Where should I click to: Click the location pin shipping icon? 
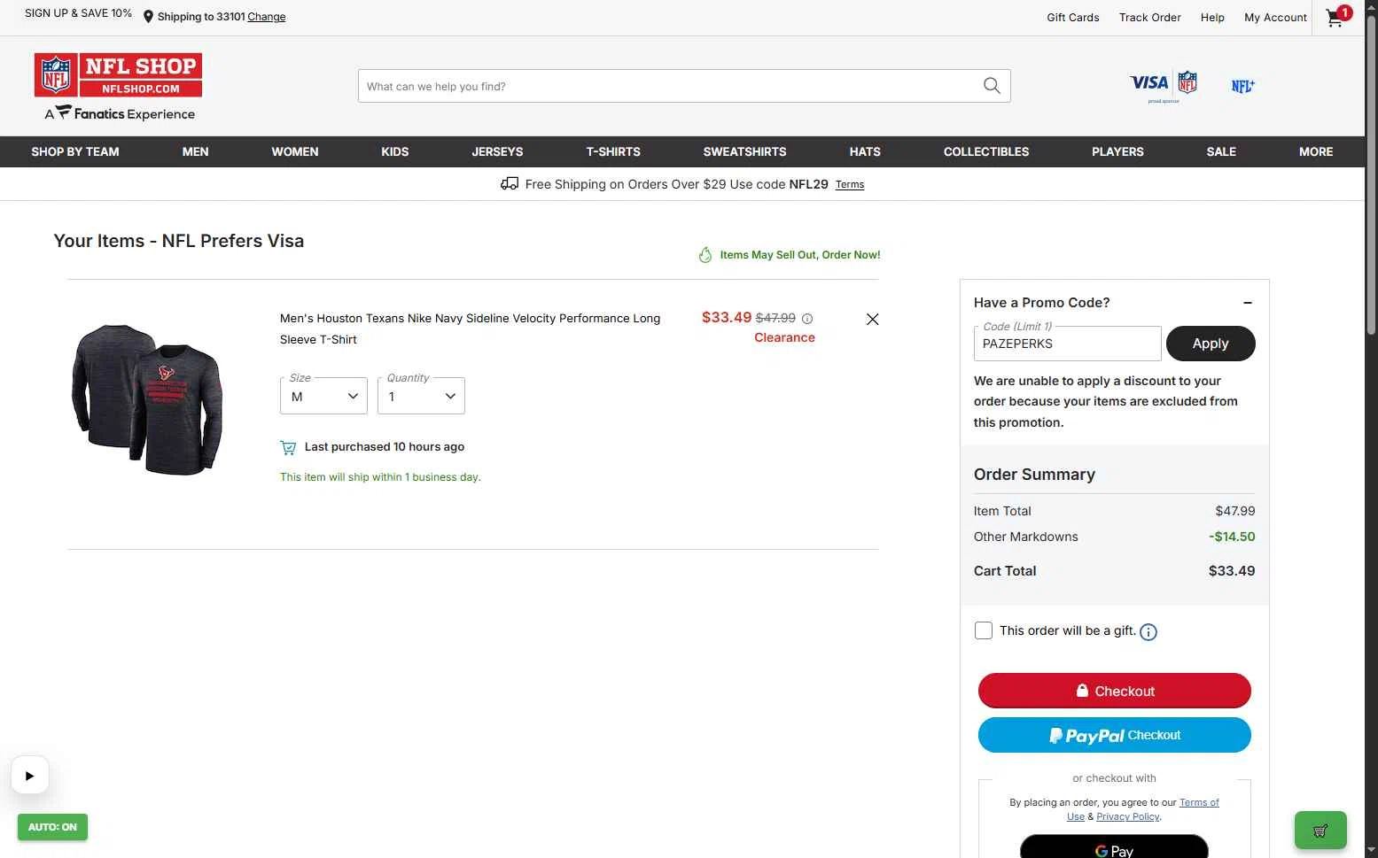[x=148, y=17]
